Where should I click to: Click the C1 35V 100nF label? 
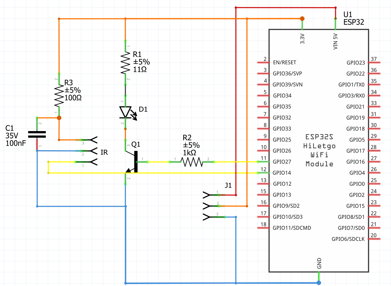tap(16, 136)
